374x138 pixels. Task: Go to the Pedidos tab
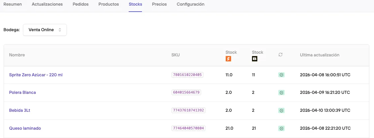pyautogui.click(x=81, y=4)
